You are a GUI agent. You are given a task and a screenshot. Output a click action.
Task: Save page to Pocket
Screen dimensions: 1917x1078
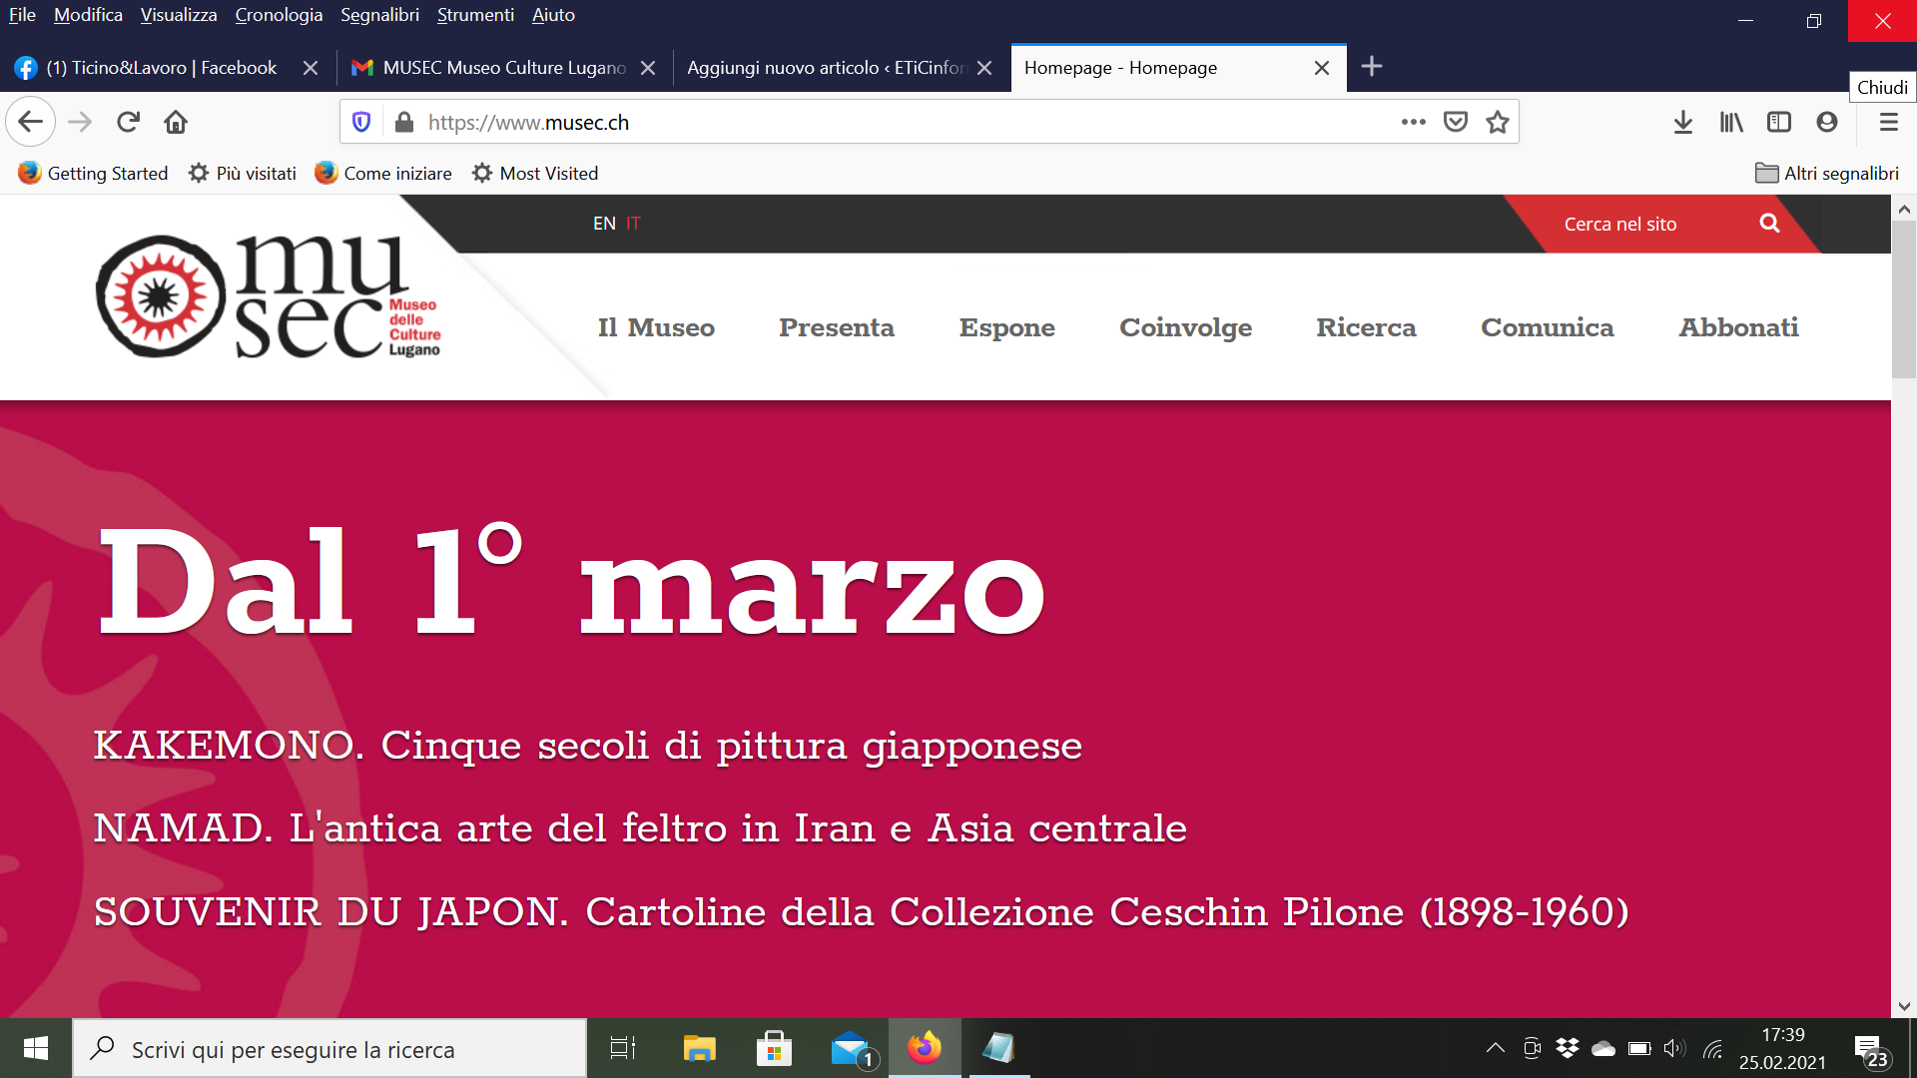(1456, 122)
